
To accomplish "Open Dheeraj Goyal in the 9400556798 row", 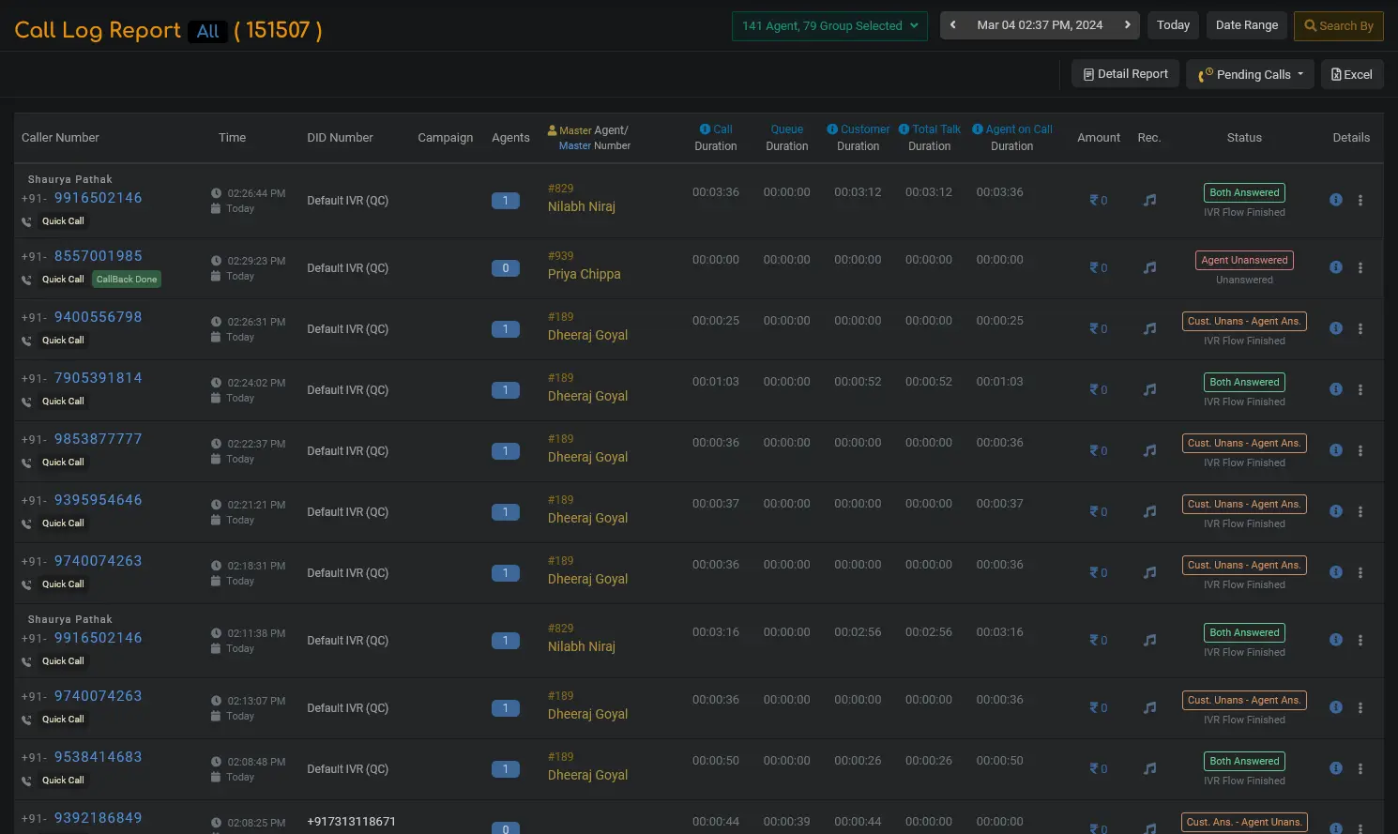I will pyautogui.click(x=587, y=335).
